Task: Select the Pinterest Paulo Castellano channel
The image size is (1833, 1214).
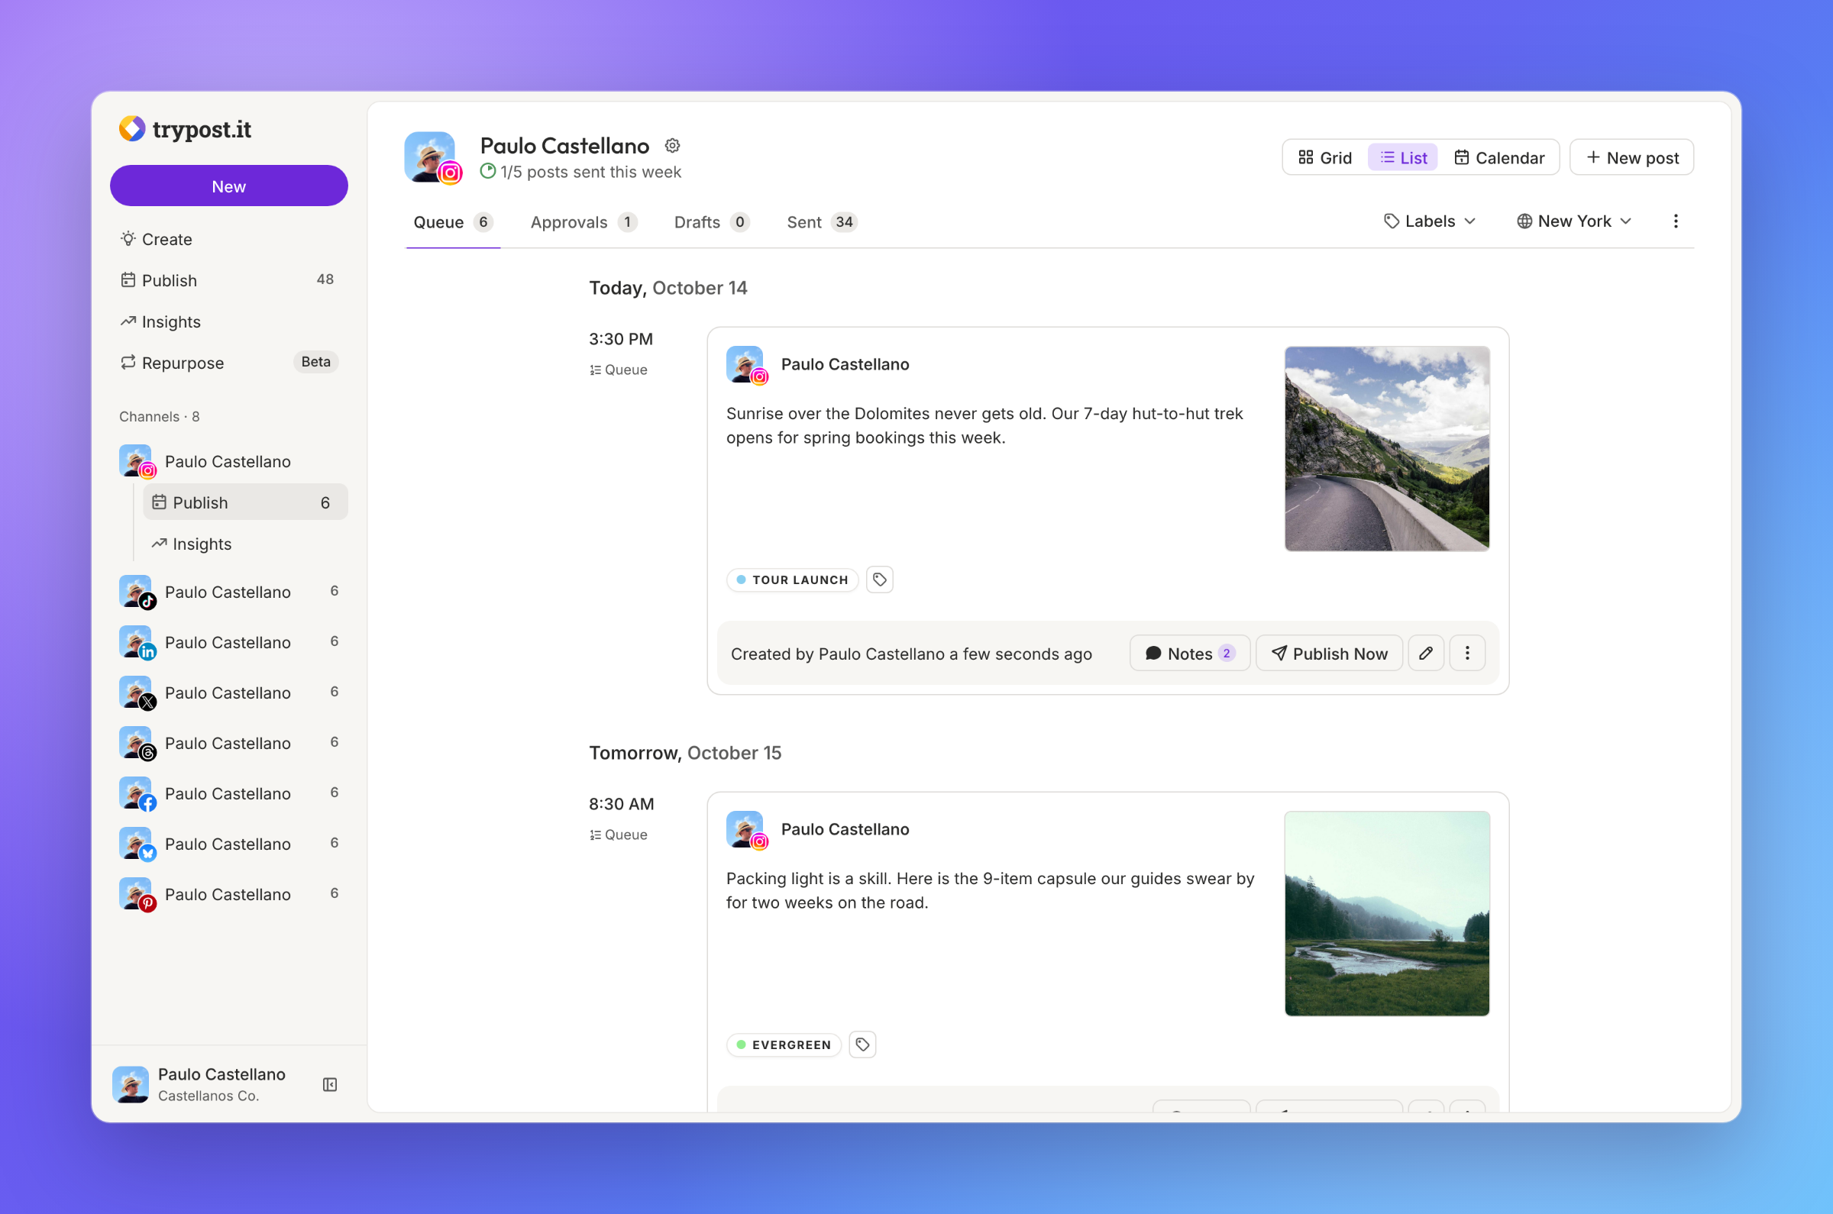Action: coord(229,894)
